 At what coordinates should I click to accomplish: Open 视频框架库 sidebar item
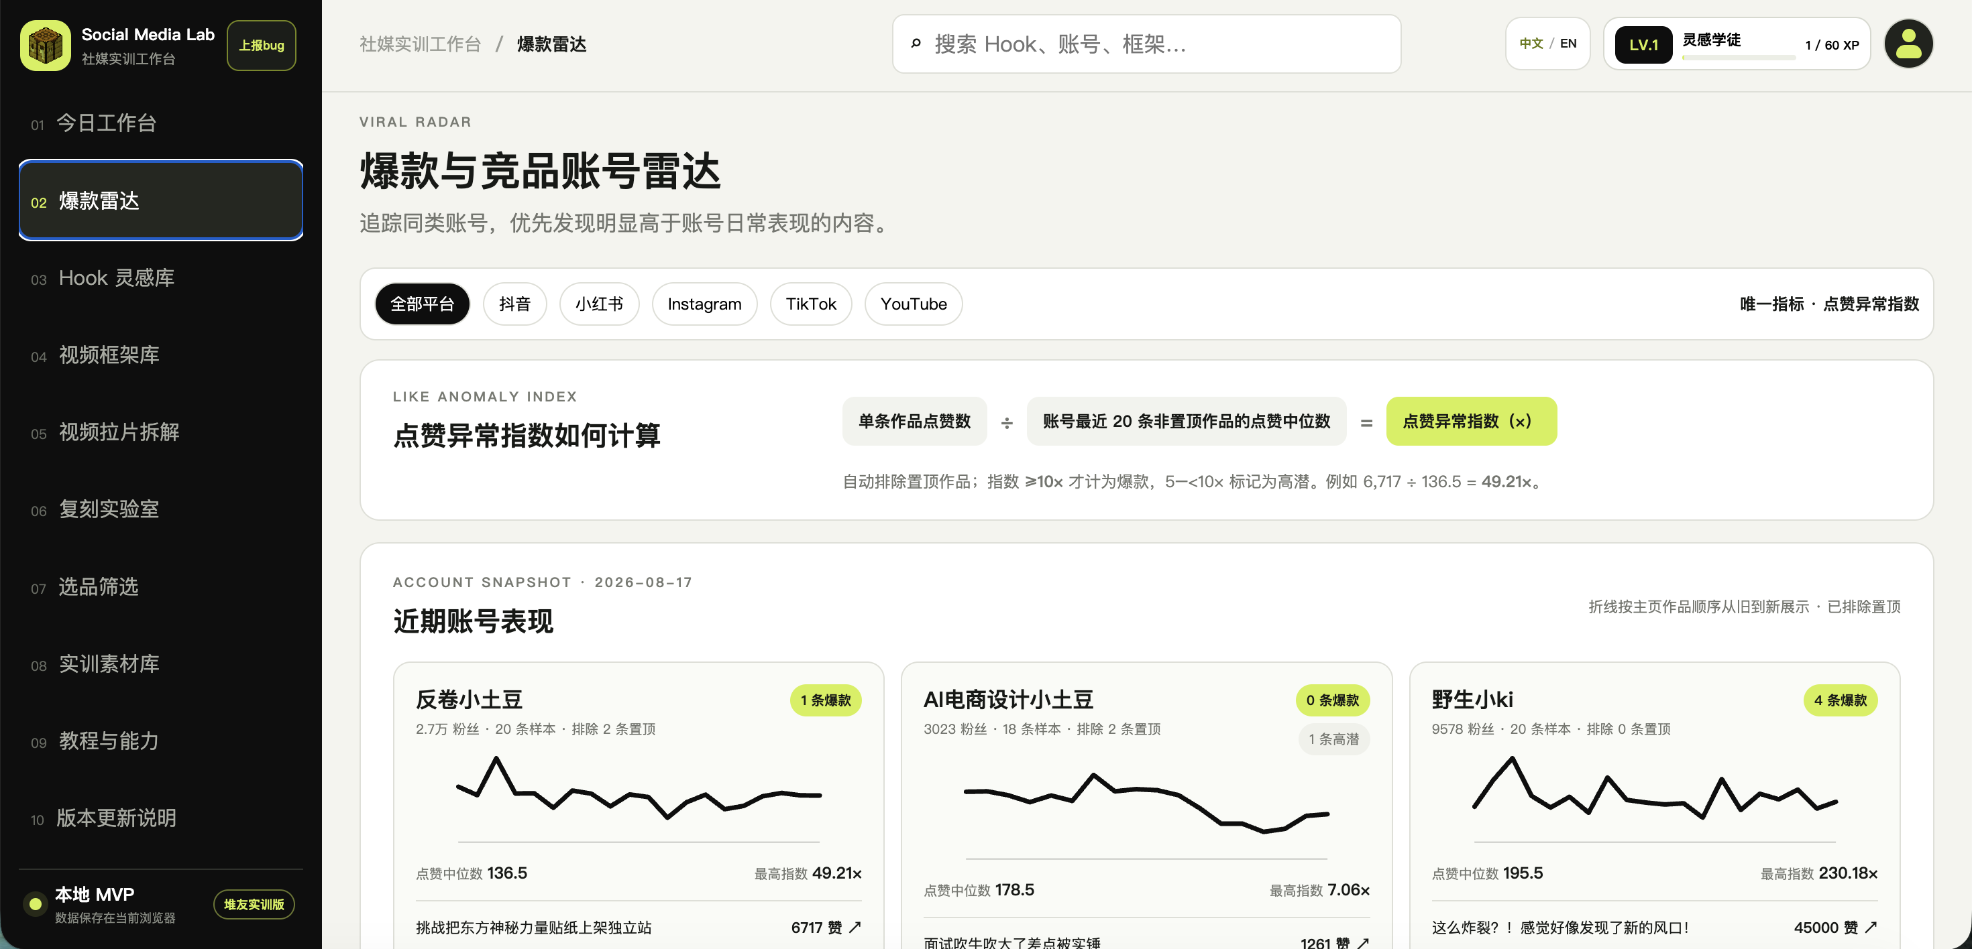[161, 355]
